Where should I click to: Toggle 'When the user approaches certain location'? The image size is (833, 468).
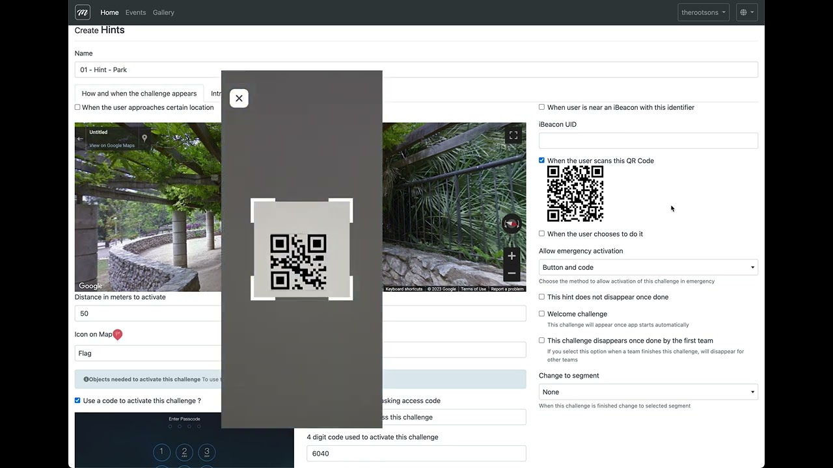77,107
